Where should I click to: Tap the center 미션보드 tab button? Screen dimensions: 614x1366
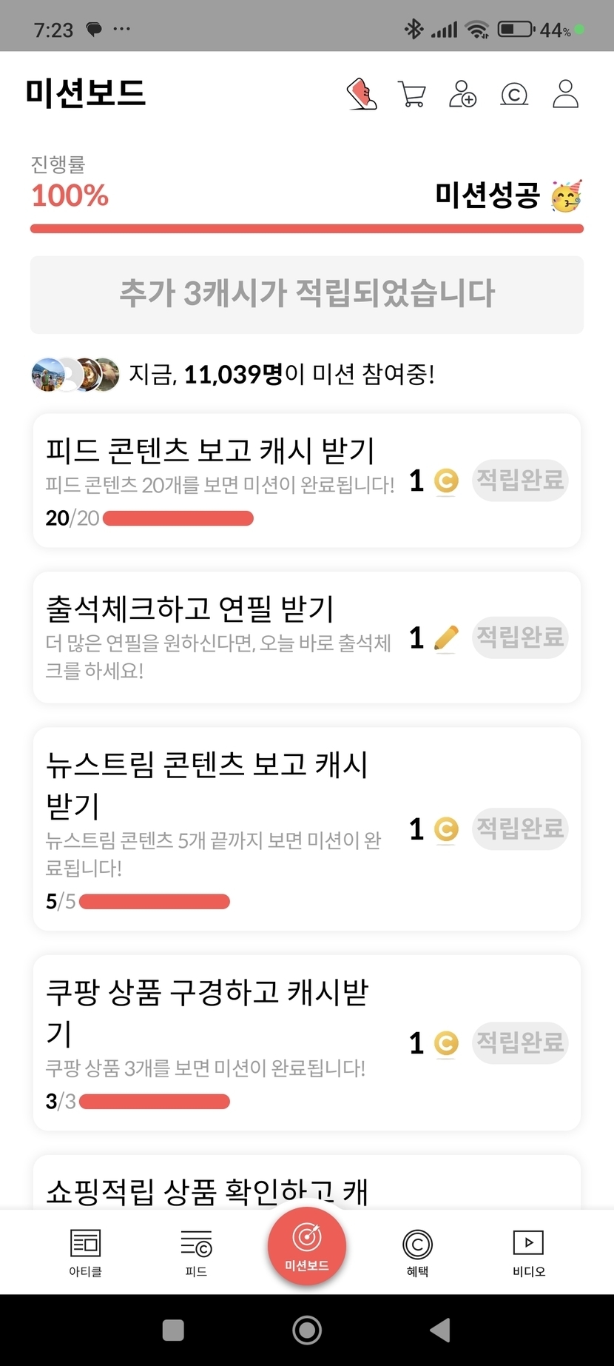coord(307,1246)
